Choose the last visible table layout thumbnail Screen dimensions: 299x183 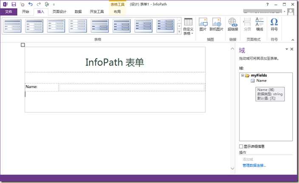tap(165, 26)
